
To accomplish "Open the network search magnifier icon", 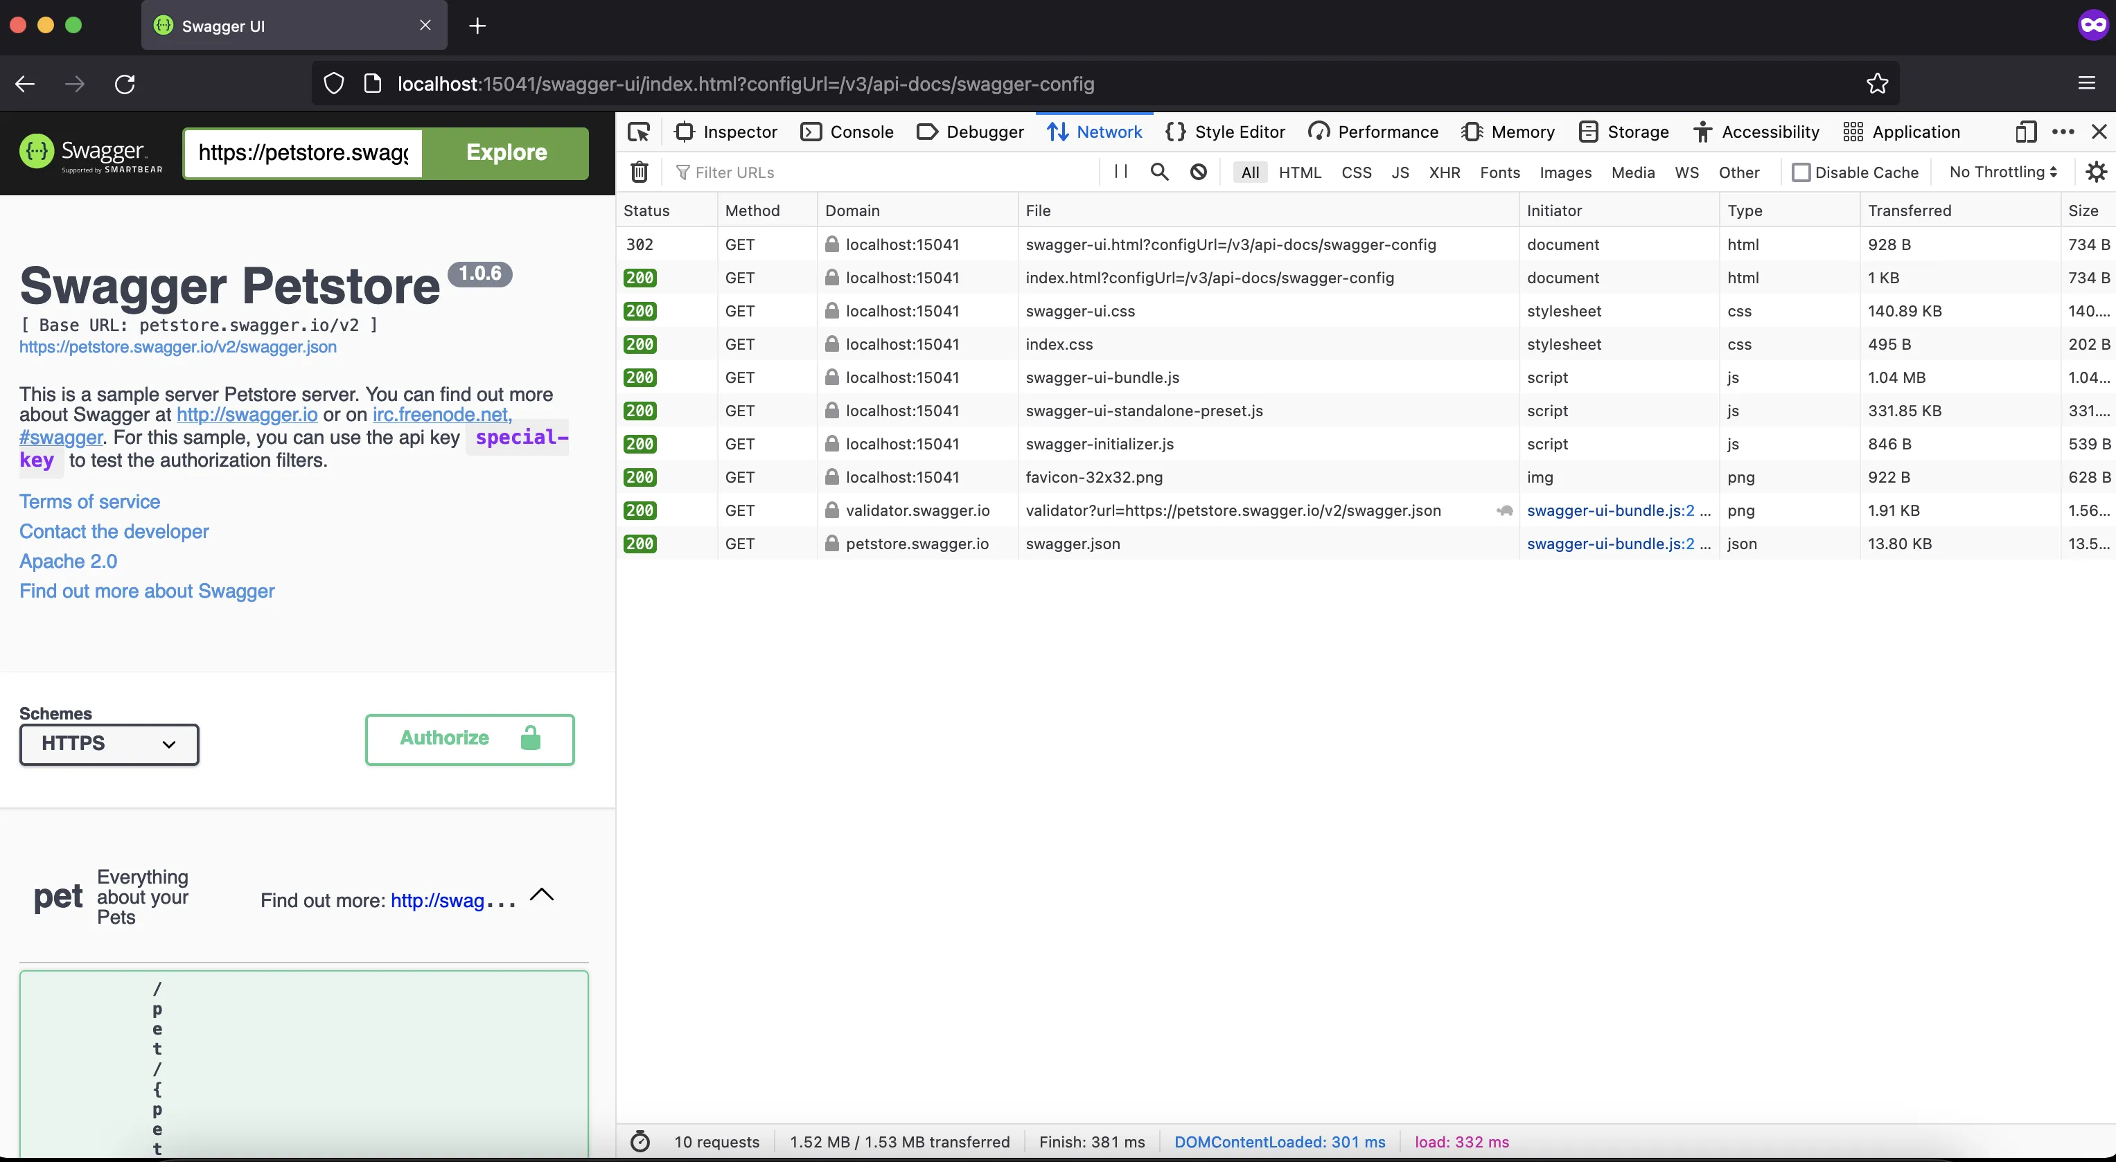I will pos(1159,172).
